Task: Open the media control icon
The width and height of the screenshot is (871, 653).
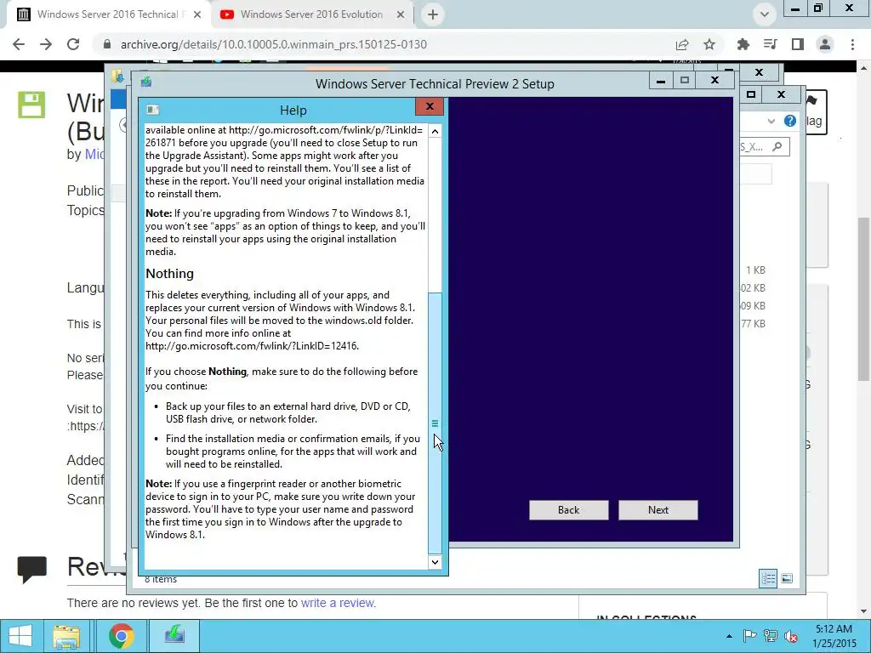Action: coord(771,44)
